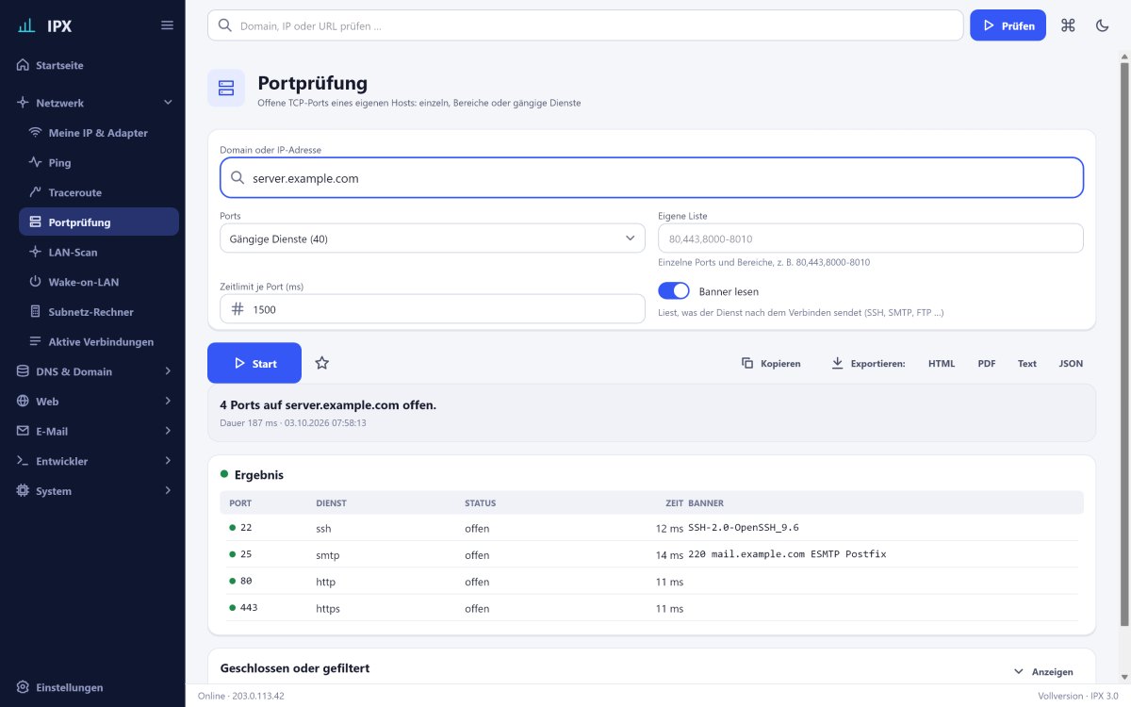Click the Eigene Liste port input field
Image resolution: width=1131 pixels, height=707 pixels.
(x=871, y=238)
